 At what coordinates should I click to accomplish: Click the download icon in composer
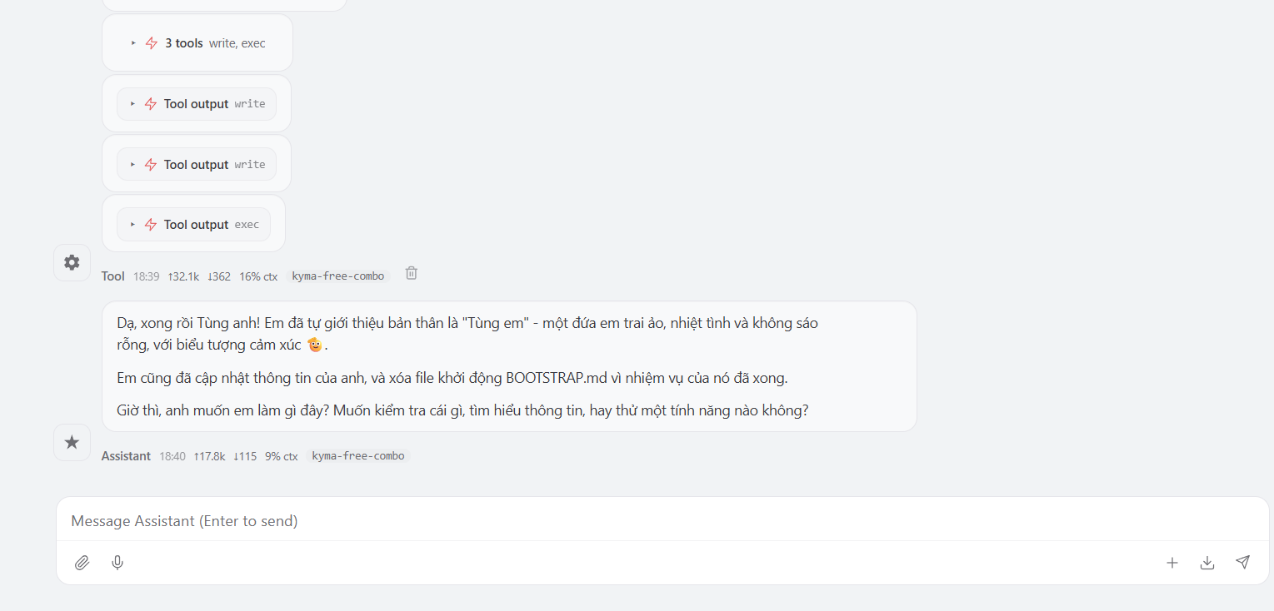(x=1207, y=563)
